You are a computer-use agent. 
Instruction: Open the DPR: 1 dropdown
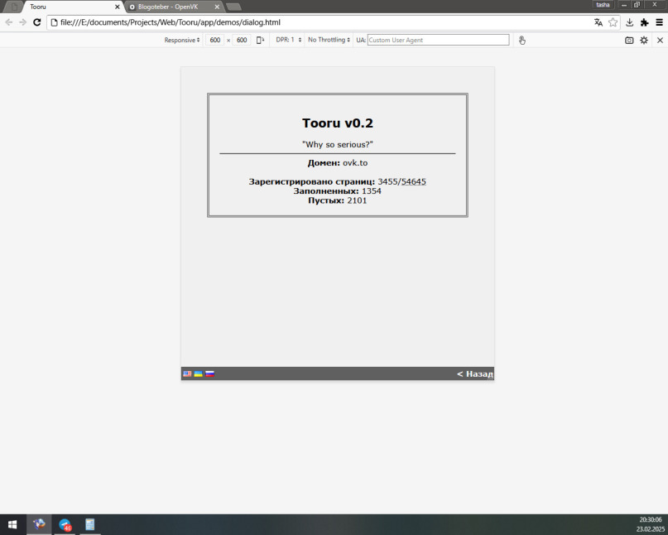click(x=288, y=40)
